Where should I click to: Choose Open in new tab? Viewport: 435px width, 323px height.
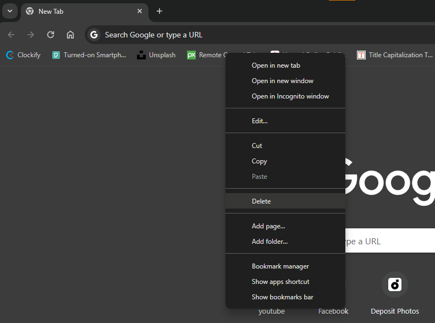tap(285, 65)
